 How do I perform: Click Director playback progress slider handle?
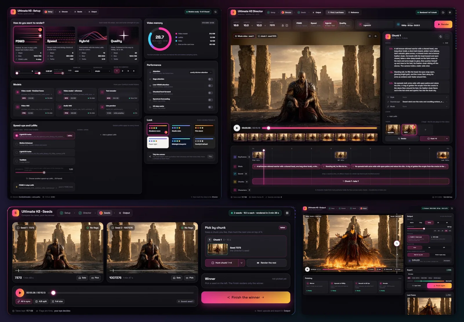point(269,128)
